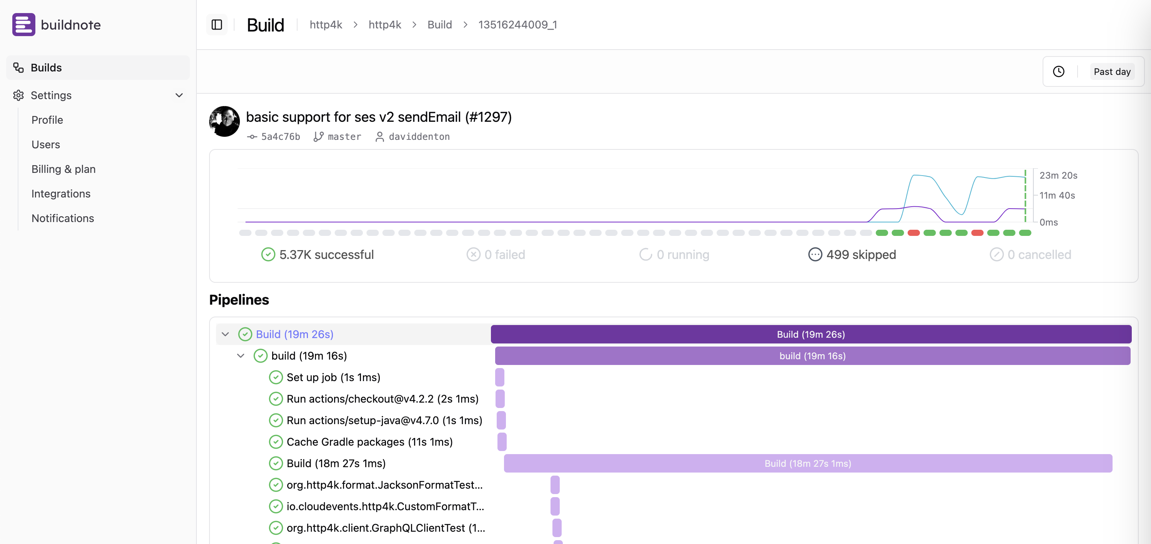The width and height of the screenshot is (1151, 544).
Task: Click success icon for Set up job
Action: (x=276, y=377)
